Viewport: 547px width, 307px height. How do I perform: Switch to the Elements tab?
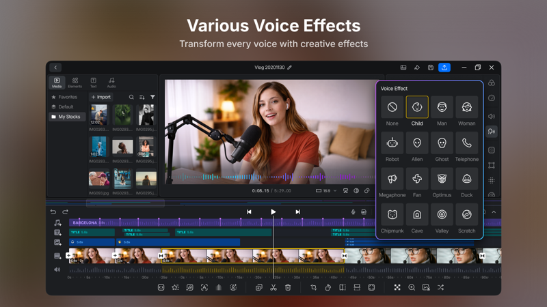pos(75,83)
